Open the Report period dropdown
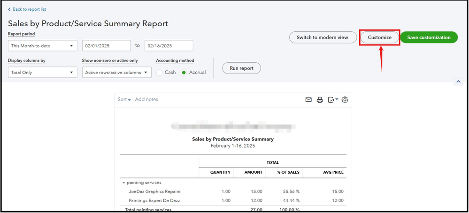Image resolution: width=469 pixels, height=213 pixels. 43,45
